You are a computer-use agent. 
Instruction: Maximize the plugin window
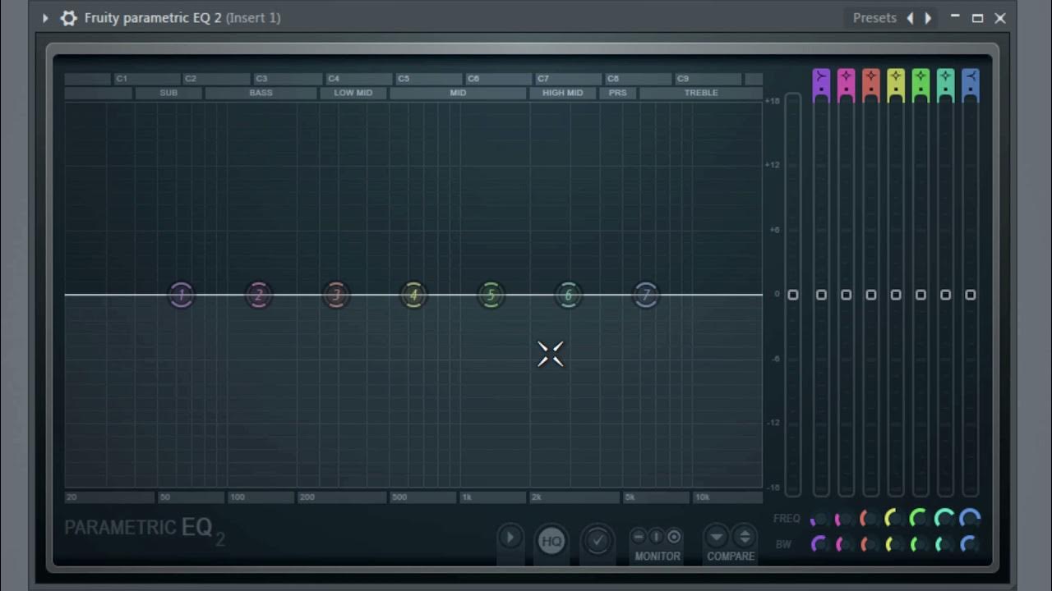pyautogui.click(x=977, y=18)
